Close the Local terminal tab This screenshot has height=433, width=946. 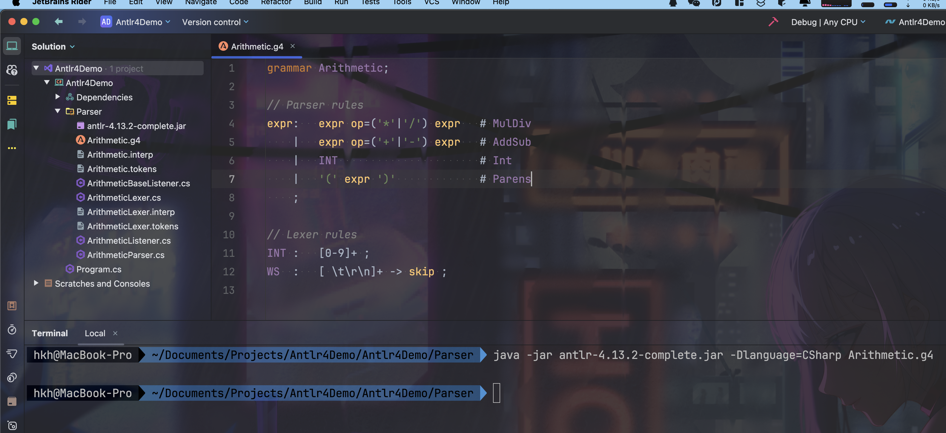click(115, 333)
